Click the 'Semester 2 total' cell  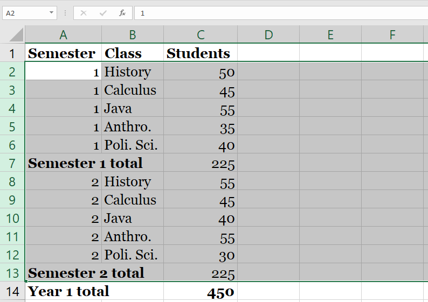tap(94, 273)
